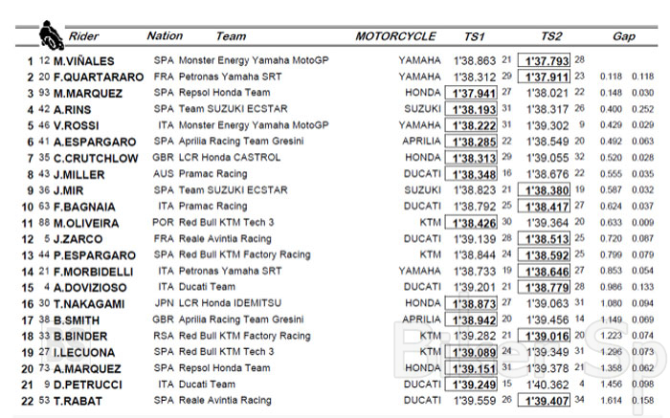The height and width of the screenshot is (418, 670).
Task: Select the TS1 column header
Action: [474, 37]
